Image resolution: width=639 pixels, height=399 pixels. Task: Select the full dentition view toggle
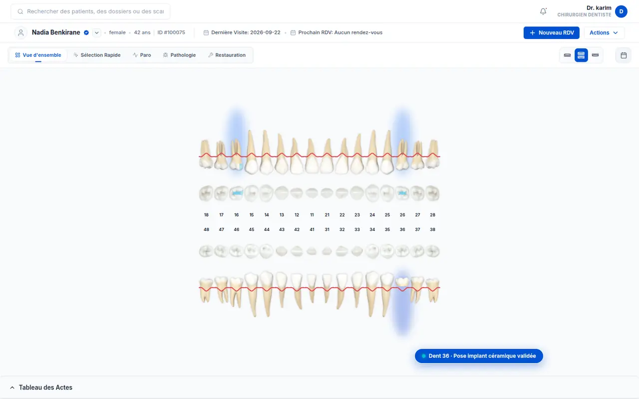tap(581, 55)
